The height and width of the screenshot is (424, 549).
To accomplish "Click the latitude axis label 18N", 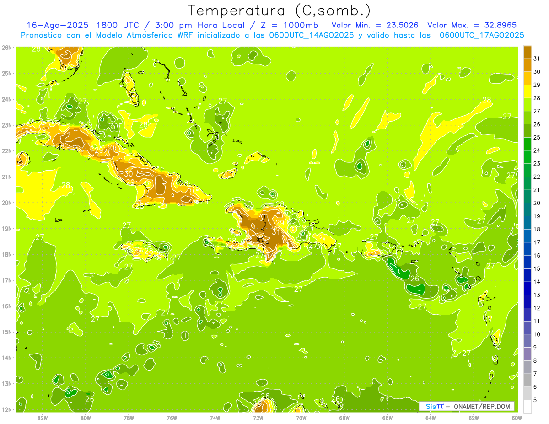I will 7,254.
